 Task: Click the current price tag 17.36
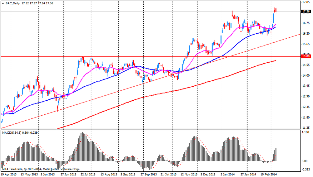(x=306, y=12)
